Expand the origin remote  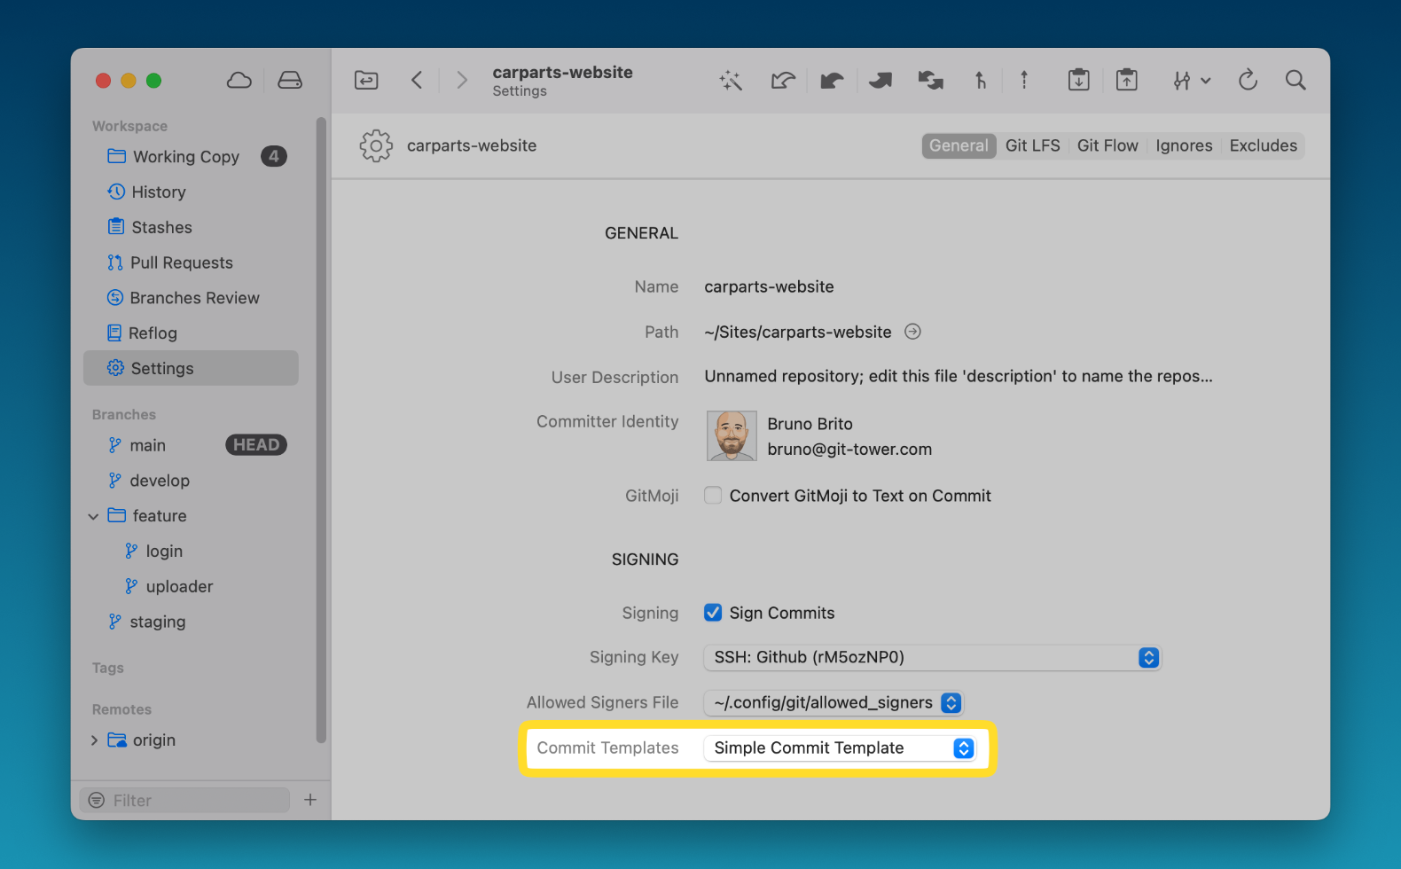[x=94, y=740]
